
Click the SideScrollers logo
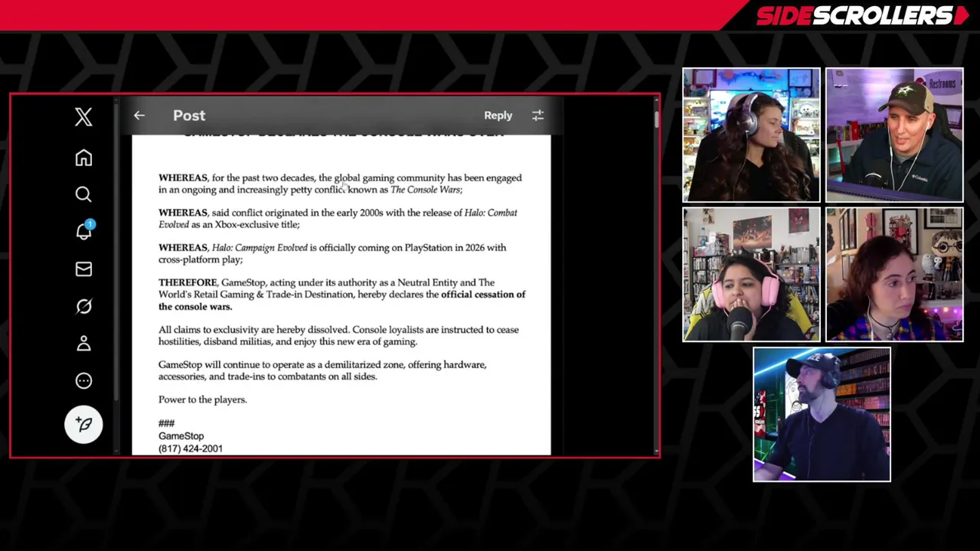pos(862,15)
